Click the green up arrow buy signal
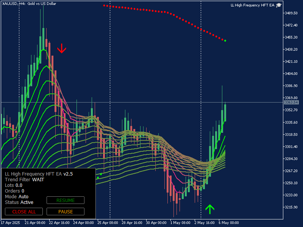The height and width of the screenshot is (227, 303). (210, 209)
